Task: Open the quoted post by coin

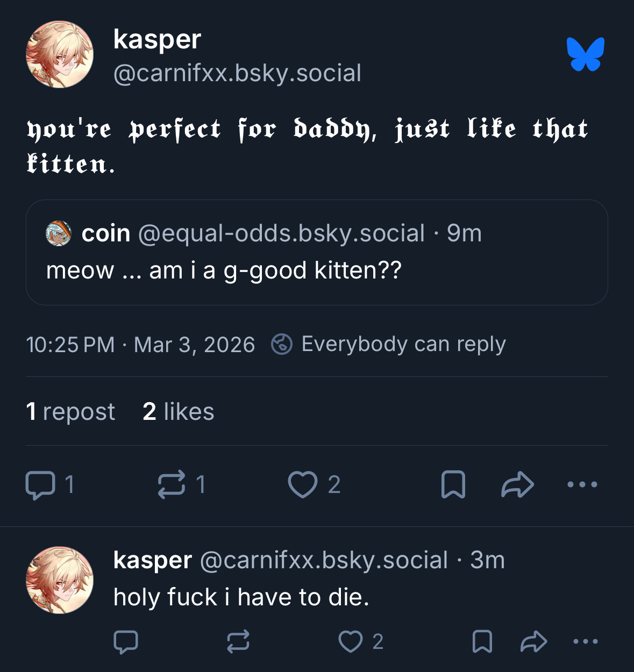Action: (317, 270)
